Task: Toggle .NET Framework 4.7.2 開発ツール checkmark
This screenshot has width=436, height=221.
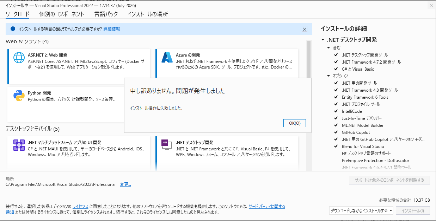Action: pyautogui.click(x=336, y=62)
